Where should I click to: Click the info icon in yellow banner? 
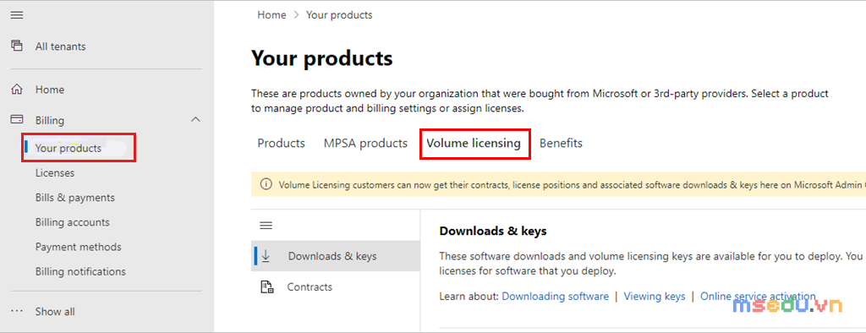tap(266, 184)
